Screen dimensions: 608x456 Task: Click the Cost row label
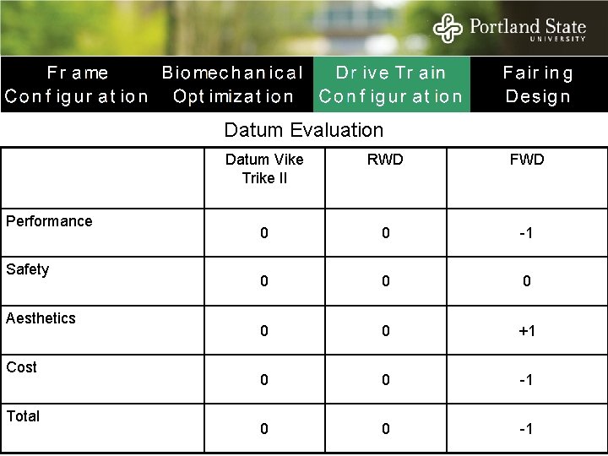point(22,366)
